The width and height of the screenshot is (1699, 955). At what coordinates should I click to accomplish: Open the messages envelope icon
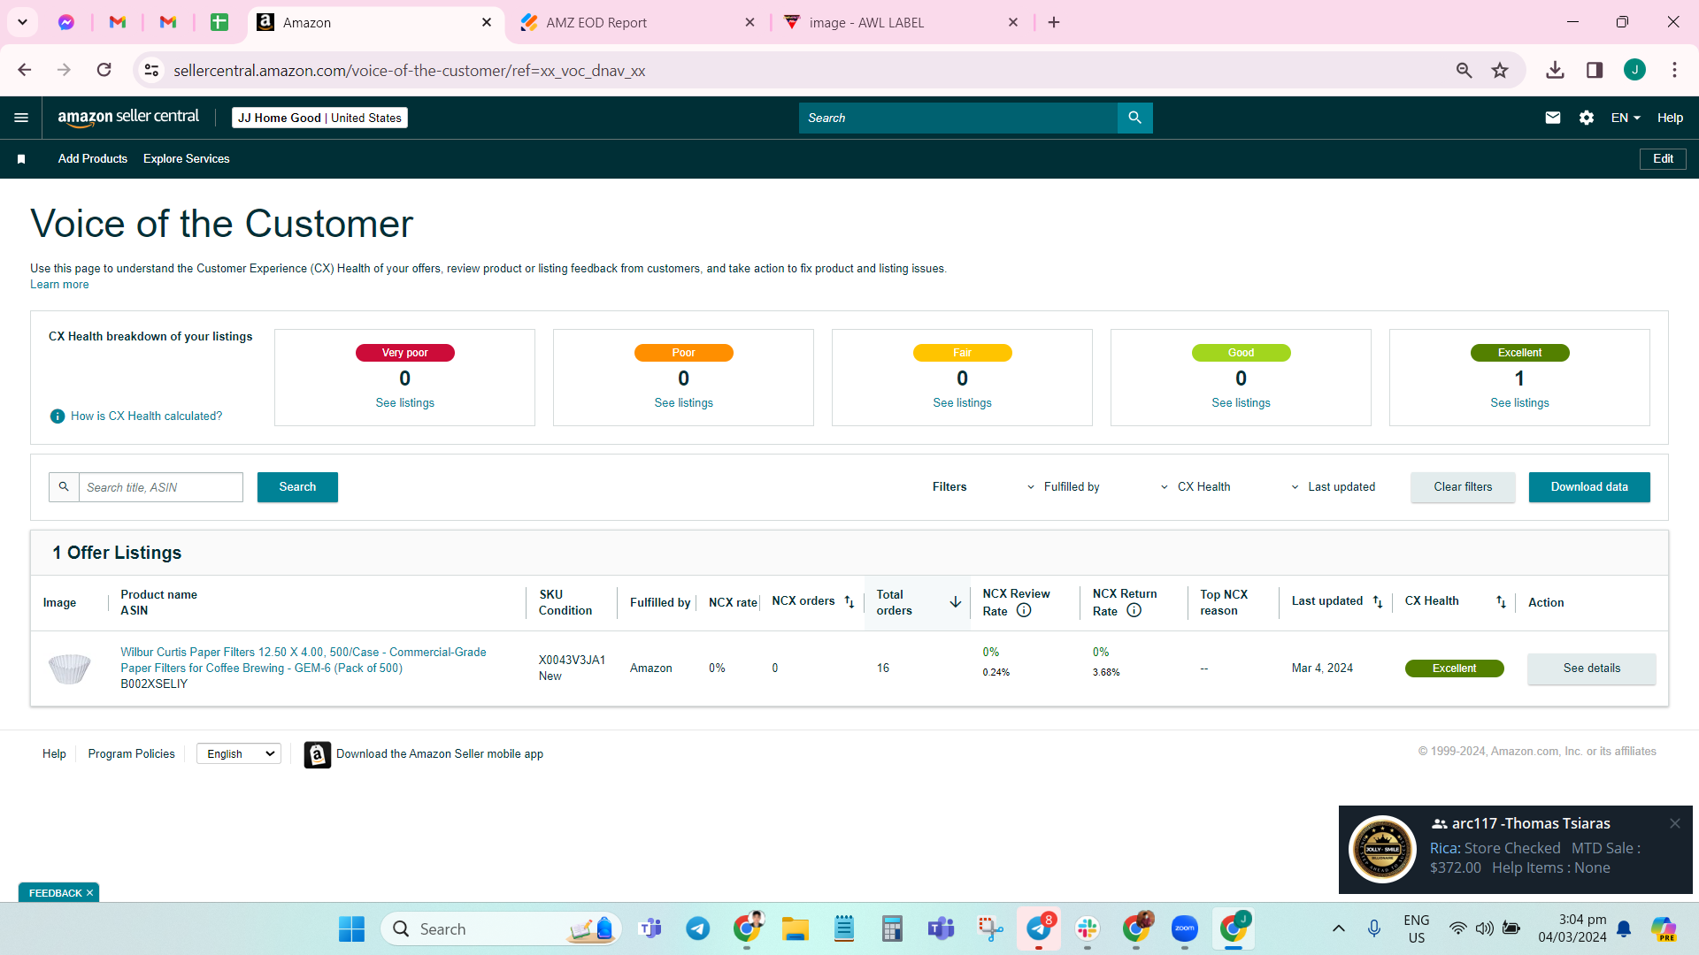pyautogui.click(x=1553, y=118)
